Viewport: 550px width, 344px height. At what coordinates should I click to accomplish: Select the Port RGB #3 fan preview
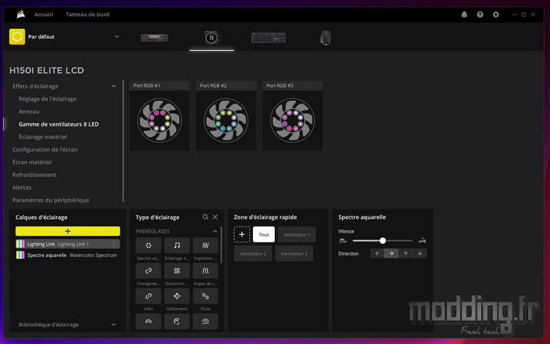click(292, 120)
